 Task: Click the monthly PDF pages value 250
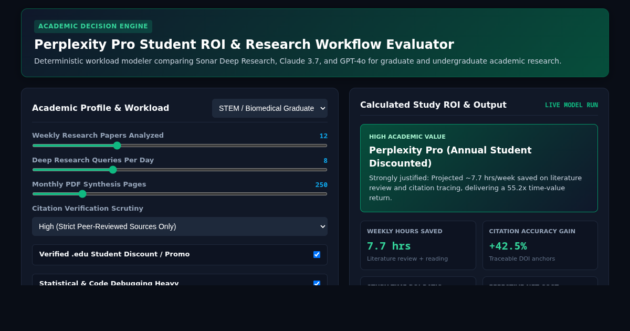[x=321, y=185]
